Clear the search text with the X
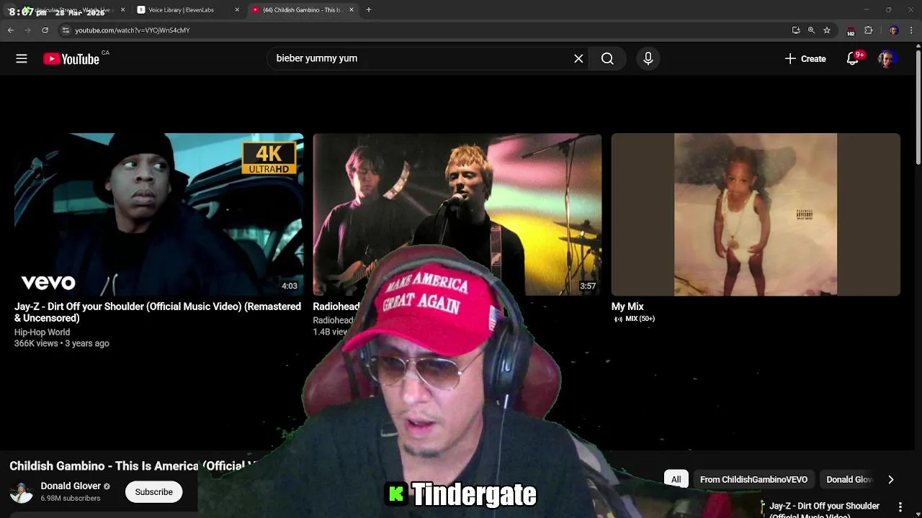The height and width of the screenshot is (518, 922). coord(578,59)
